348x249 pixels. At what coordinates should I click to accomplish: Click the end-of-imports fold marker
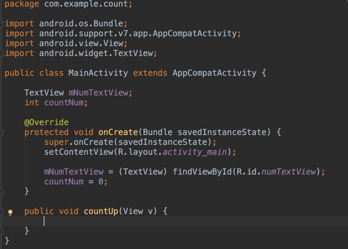(x=2, y=53)
